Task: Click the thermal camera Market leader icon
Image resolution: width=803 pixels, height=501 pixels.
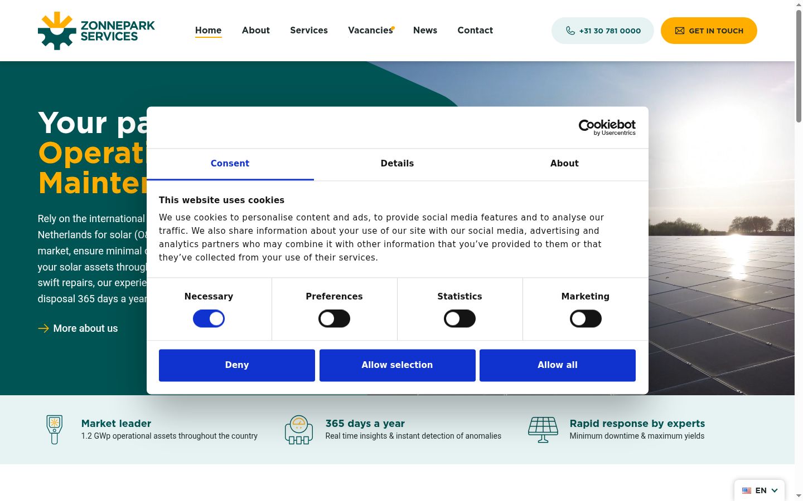Action: (x=54, y=429)
